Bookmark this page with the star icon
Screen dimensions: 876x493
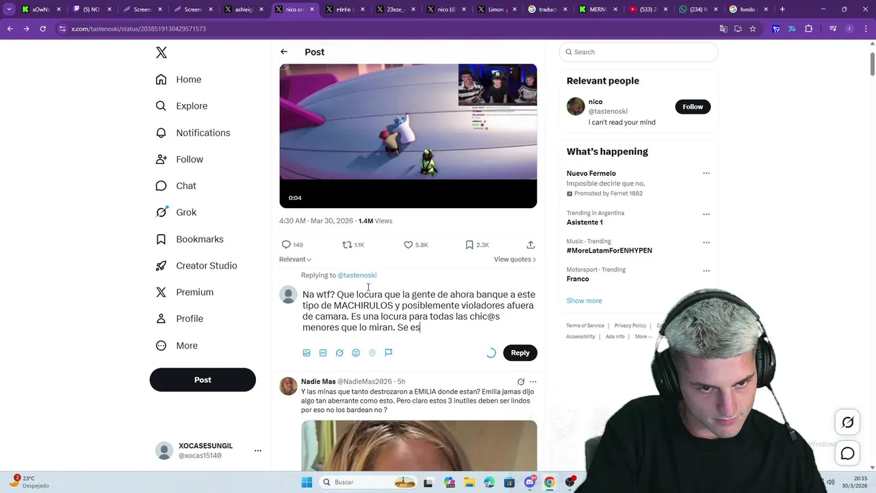753,29
